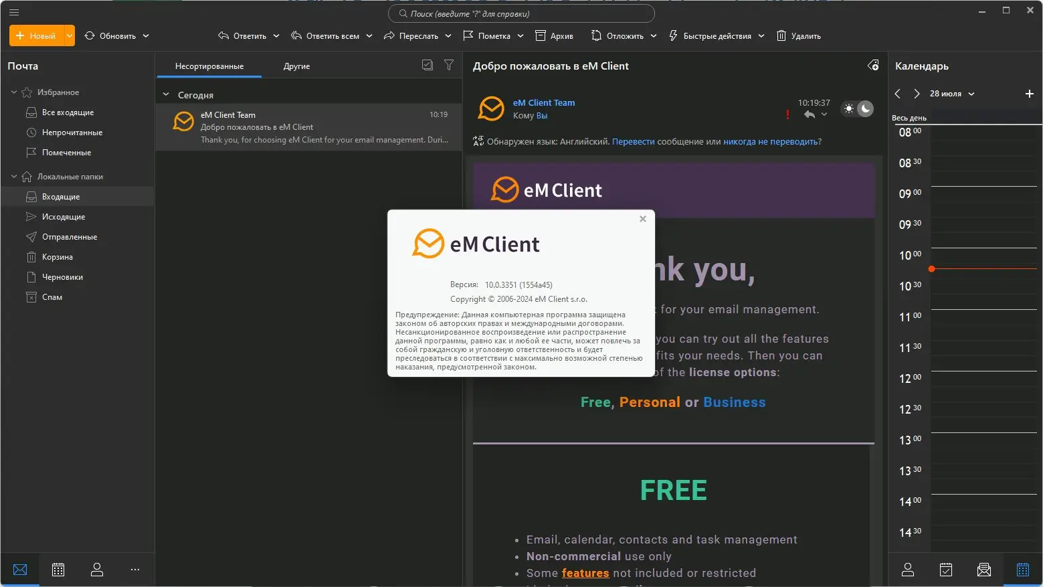
Task: Open the Непрочитанные unread folder
Action: pos(78,133)
